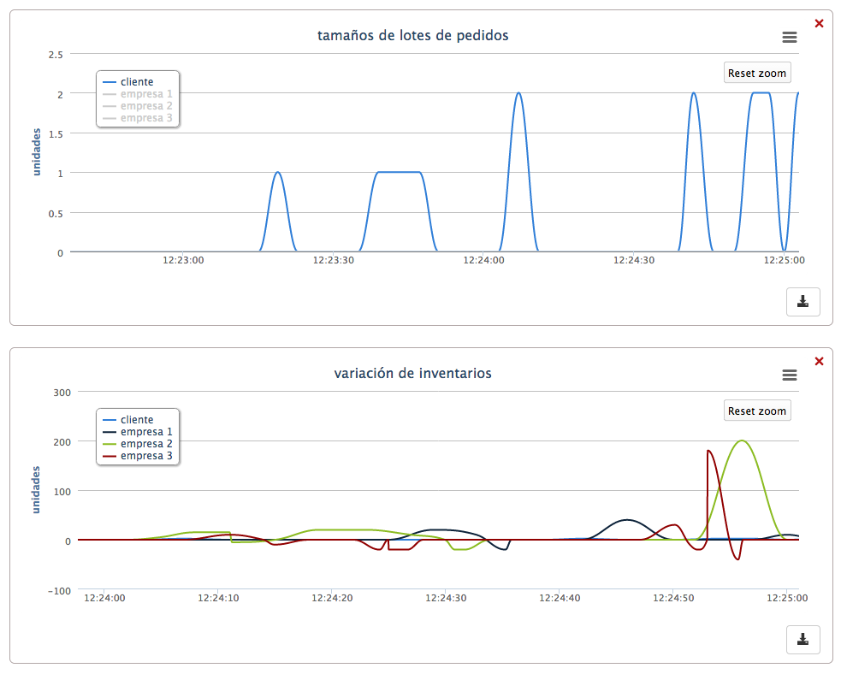Image resolution: width=841 pixels, height=674 pixels.
Task: Close the tamaños de lotes de pedidos panel
Action: 819,23
